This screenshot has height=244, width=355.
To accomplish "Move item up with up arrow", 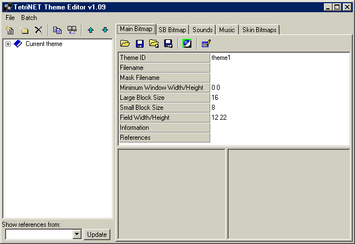I will [90, 30].
